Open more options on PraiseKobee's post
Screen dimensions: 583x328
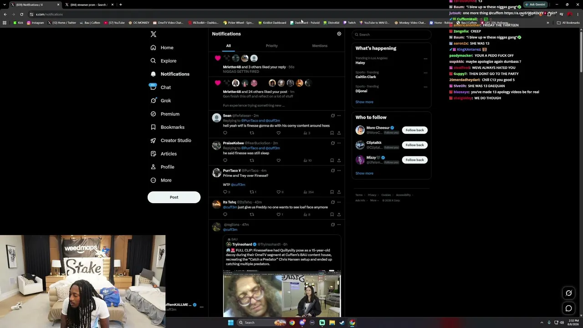(x=339, y=143)
